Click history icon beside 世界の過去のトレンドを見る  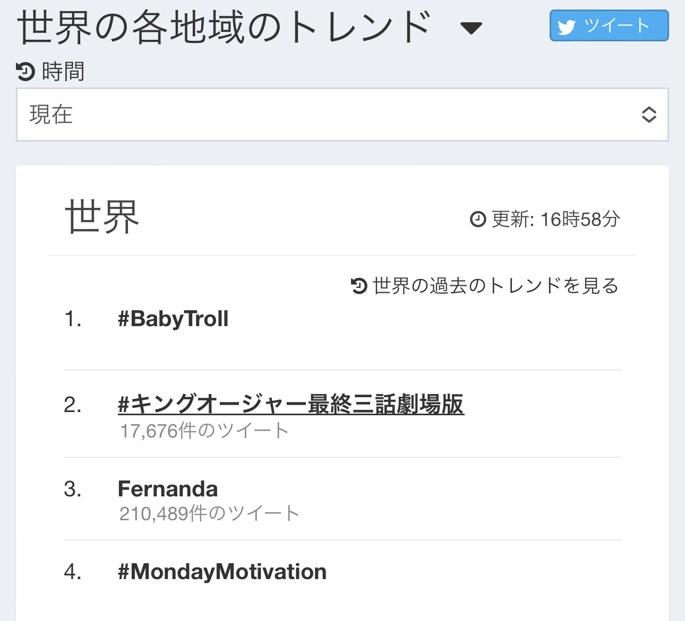pyautogui.click(x=359, y=286)
